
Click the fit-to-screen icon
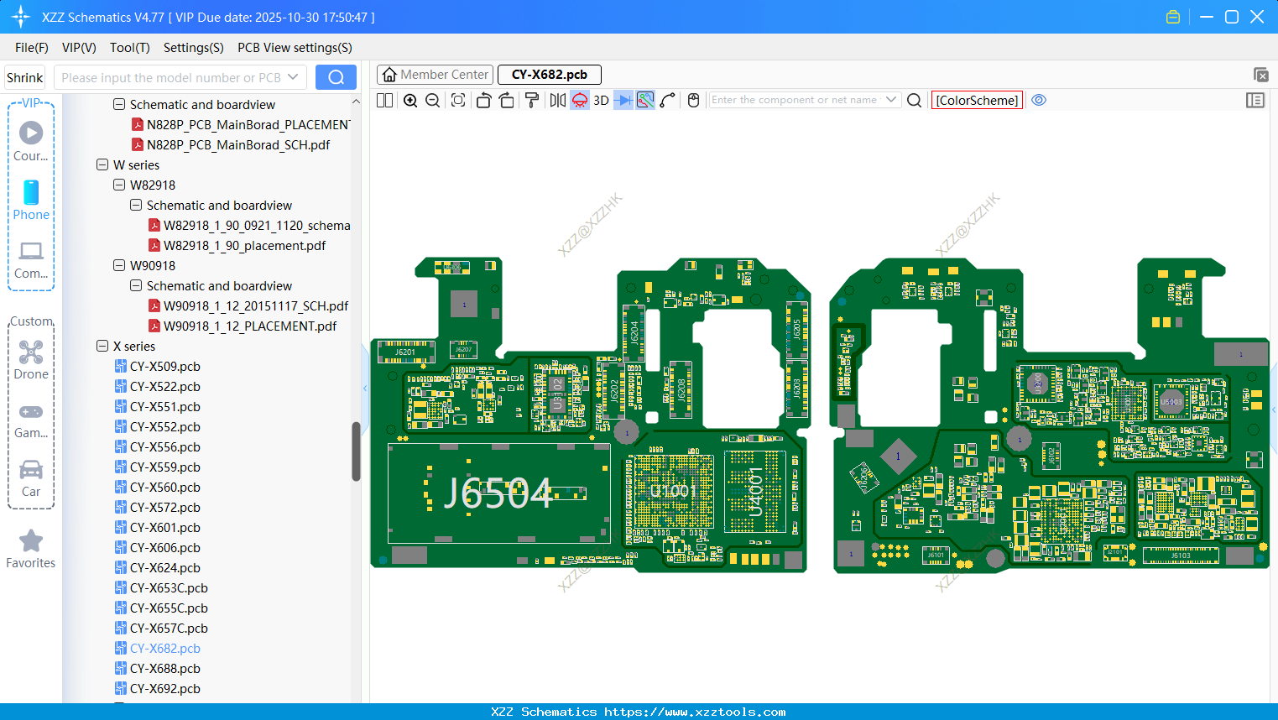click(x=458, y=101)
